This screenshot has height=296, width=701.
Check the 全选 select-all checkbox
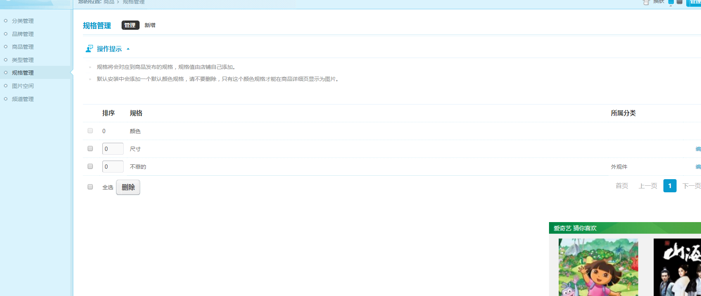90,187
